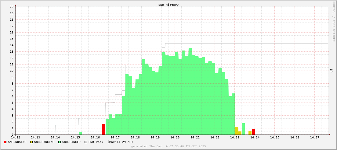Click the gray SNR Peak legend swatch
Screen dimensions: 337x150
86,142
